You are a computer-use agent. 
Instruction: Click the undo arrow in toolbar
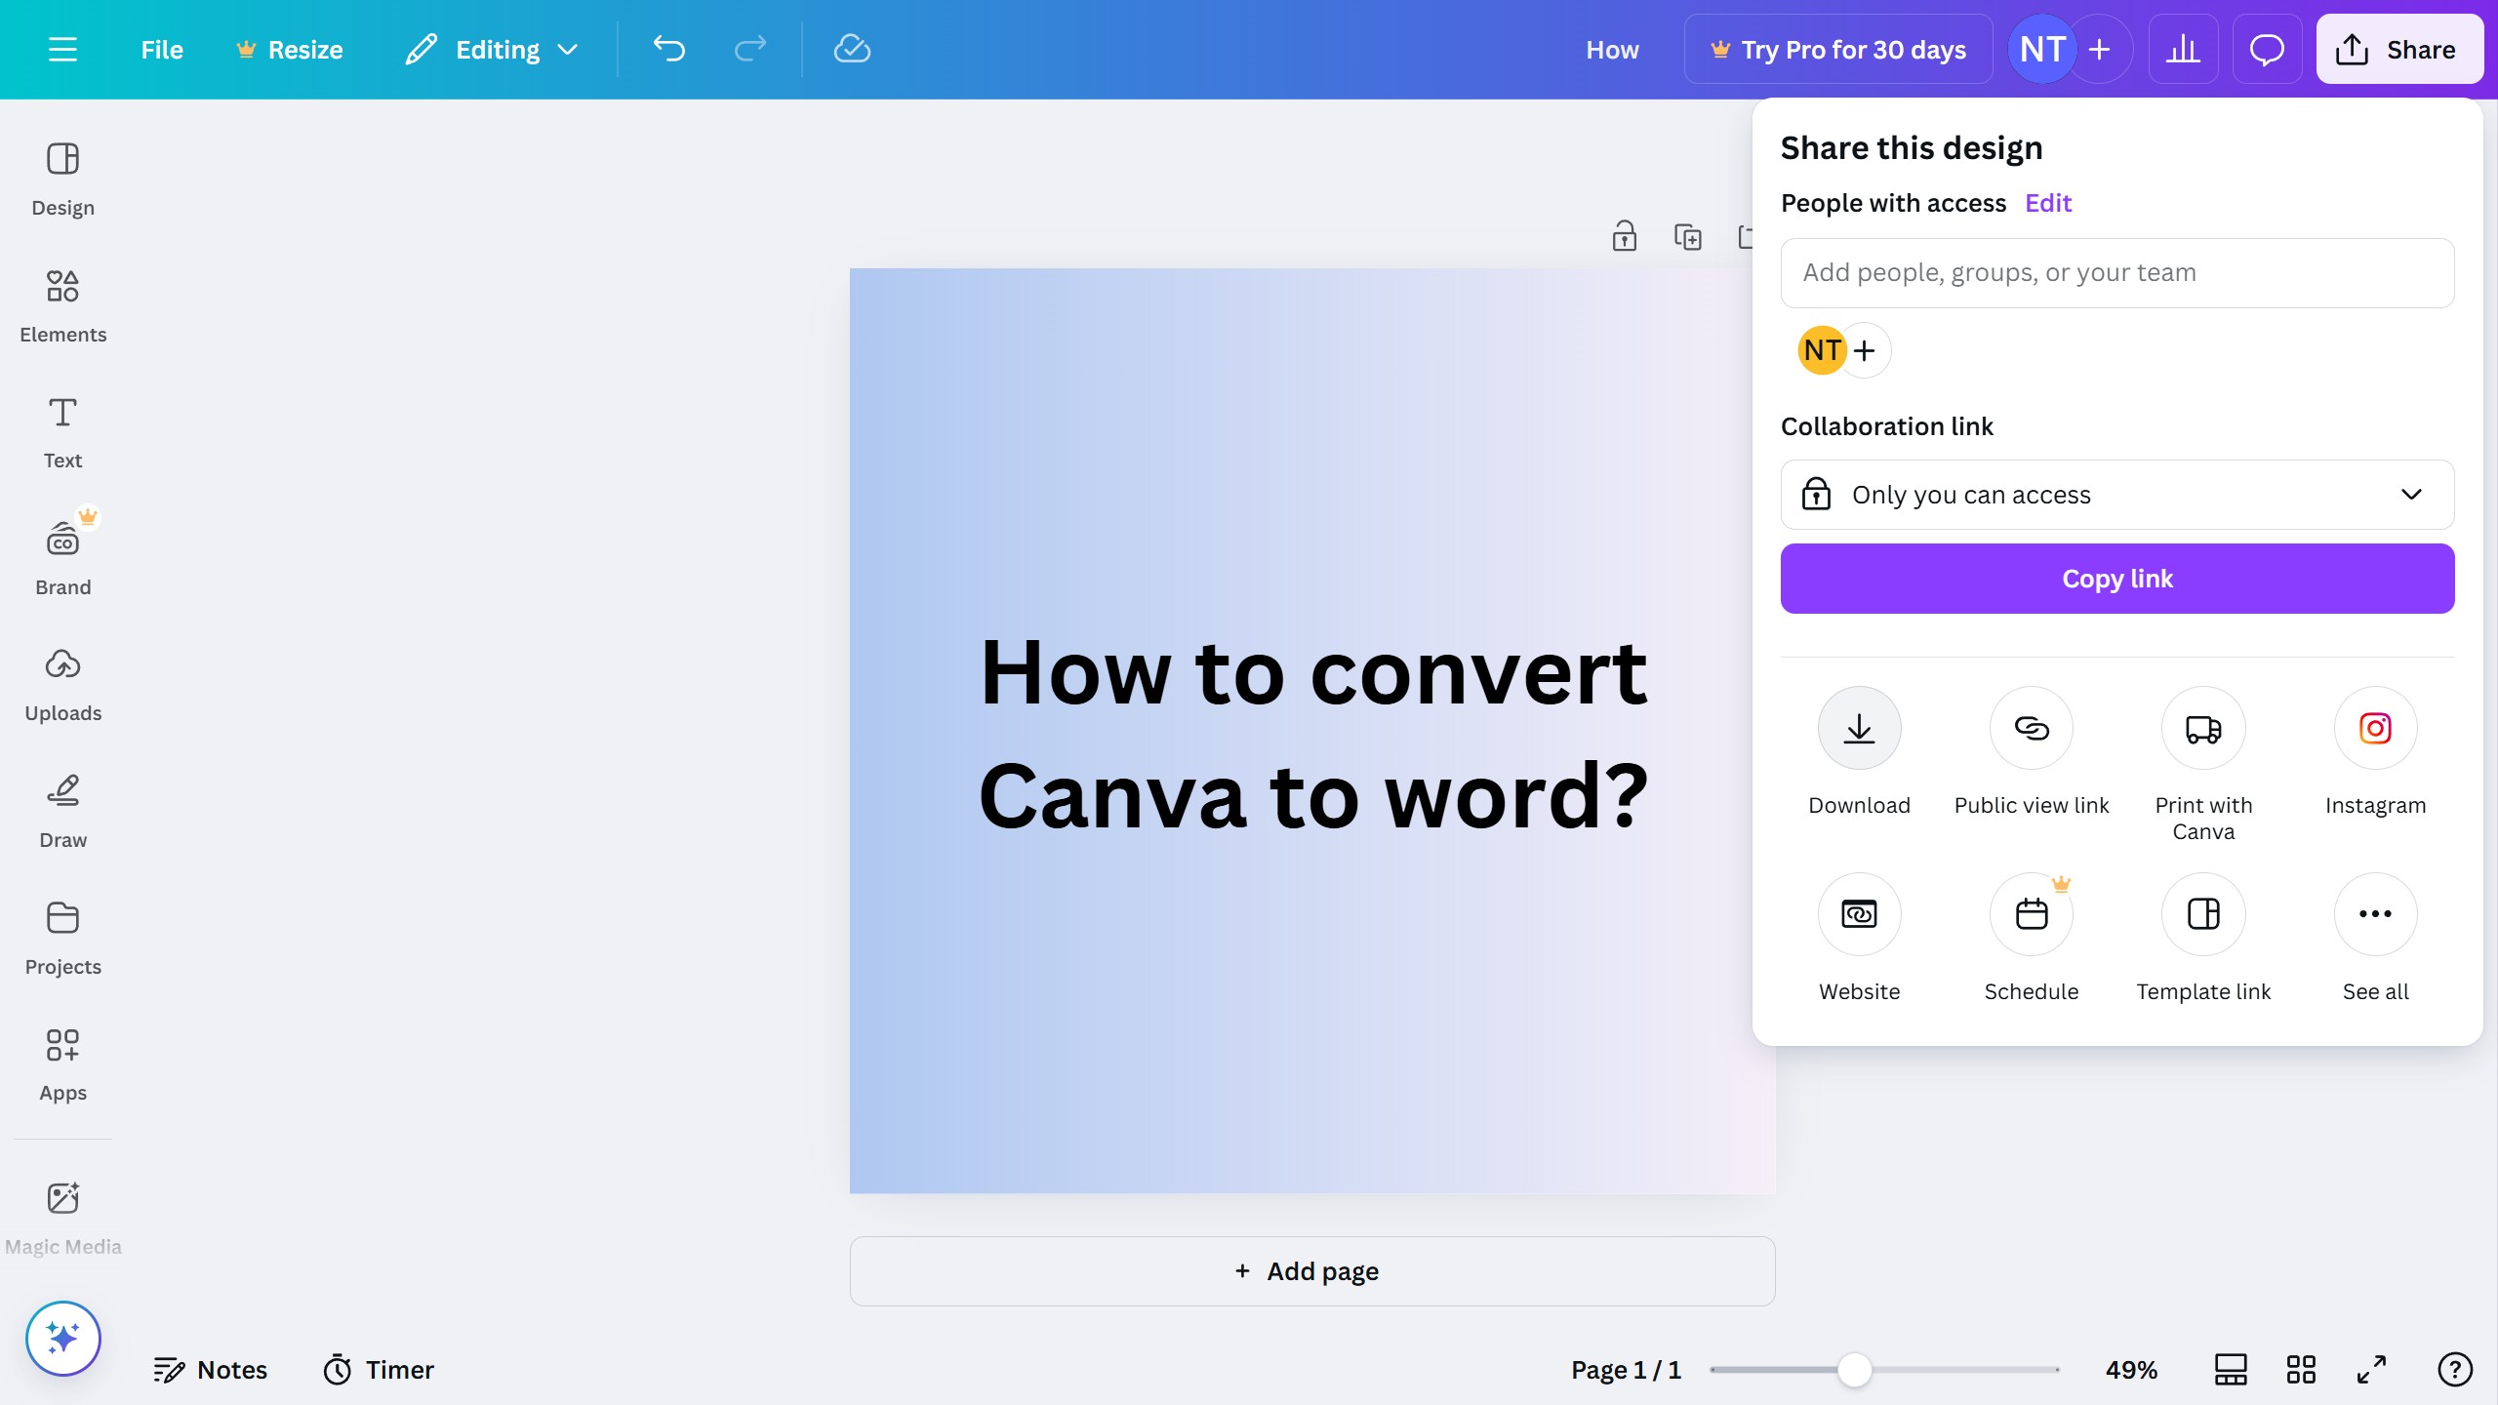[x=669, y=49]
